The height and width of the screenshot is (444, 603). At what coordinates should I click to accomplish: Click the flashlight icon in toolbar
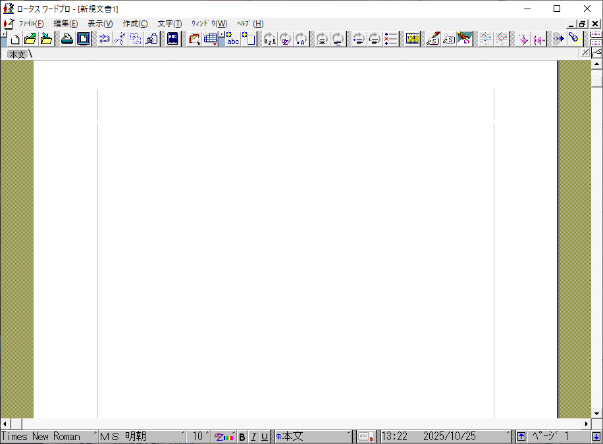573,39
